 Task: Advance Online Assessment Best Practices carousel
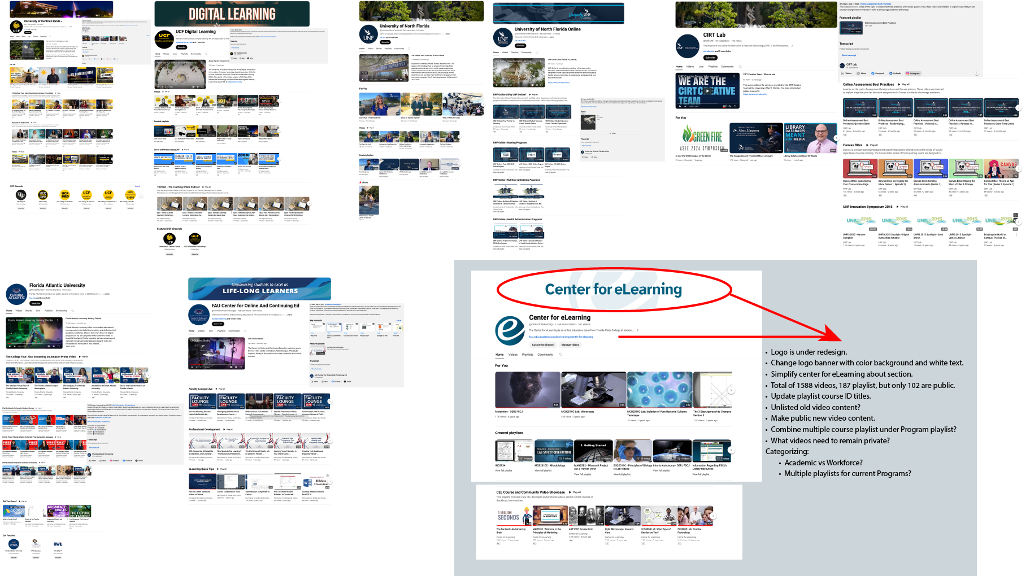(x=1019, y=107)
